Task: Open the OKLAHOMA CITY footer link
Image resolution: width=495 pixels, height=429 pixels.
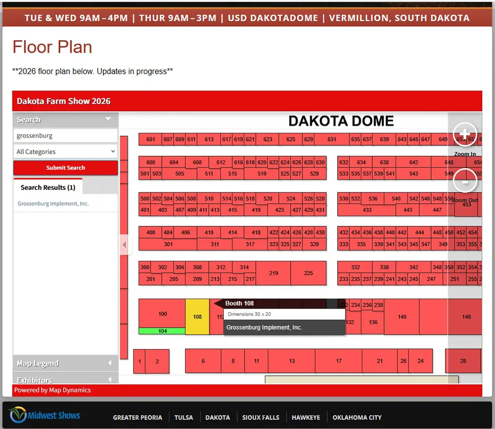Action: point(357,417)
